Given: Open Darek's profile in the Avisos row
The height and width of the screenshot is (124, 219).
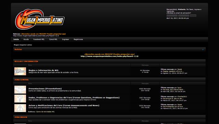Looking at the screenshot, I should coord(180,105).
